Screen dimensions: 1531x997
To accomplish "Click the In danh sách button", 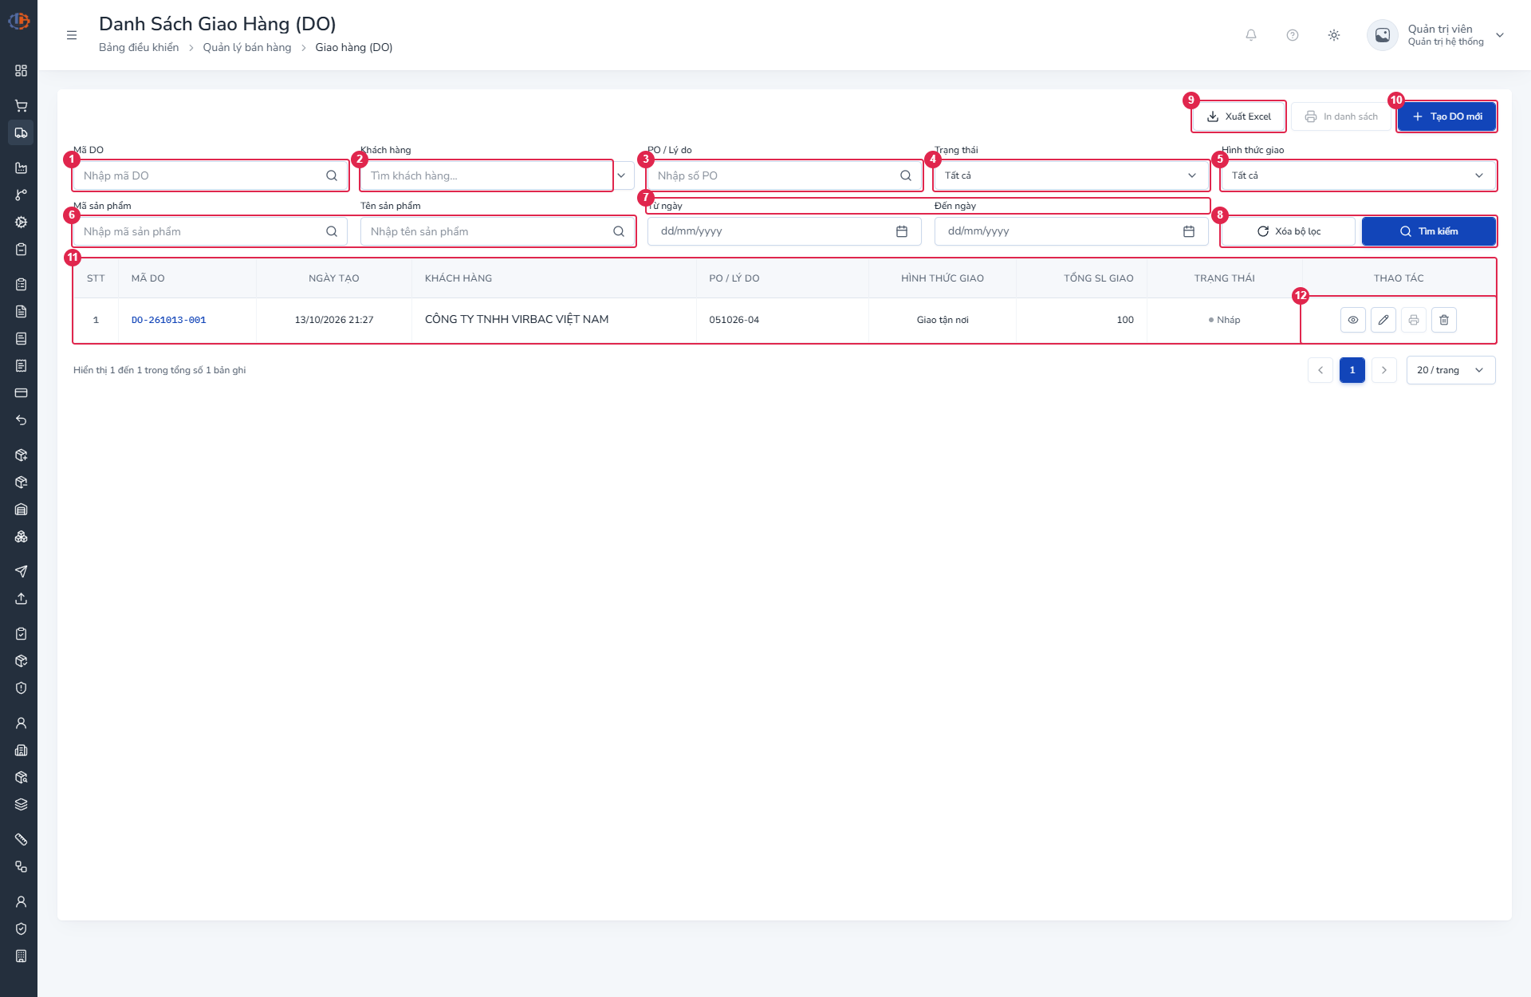I will click(1341, 116).
